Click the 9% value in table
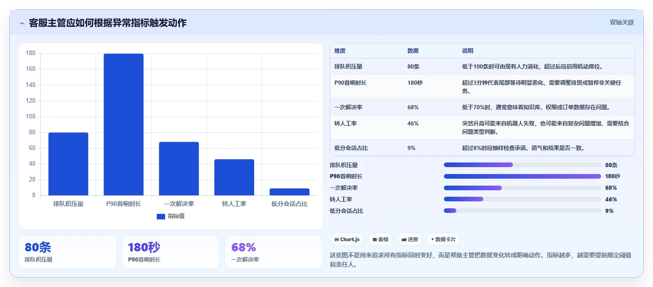Image resolution: width=653 pixels, height=287 pixels. (x=411, y=148)
